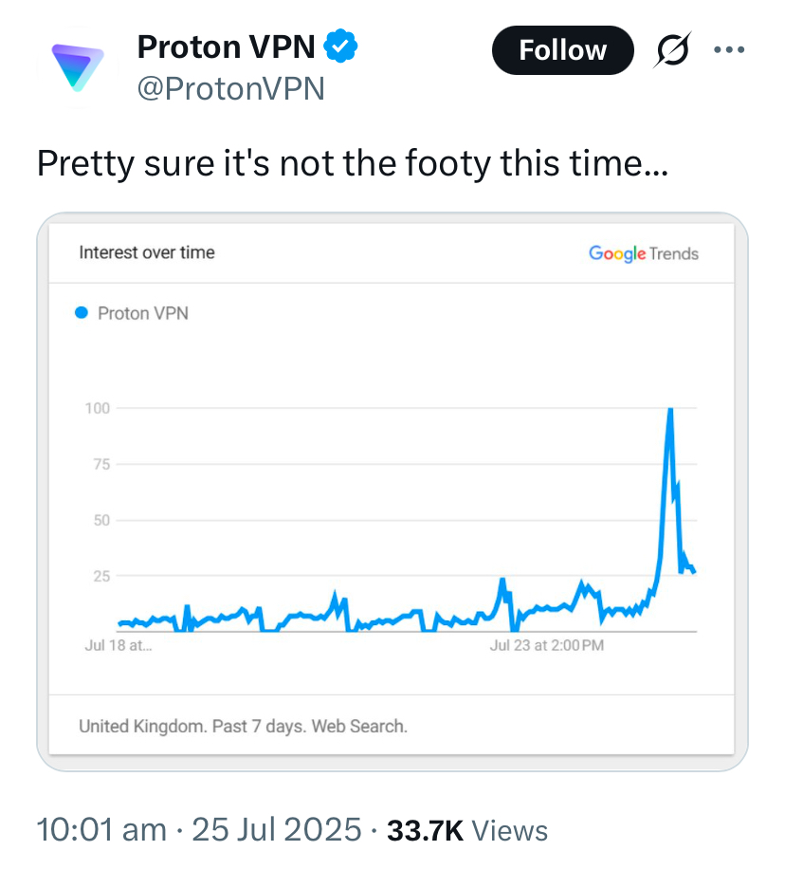This screenshot has width=785, height=888.
Task: Click the "Jul 18 at..." axis label
Action: 118,646
